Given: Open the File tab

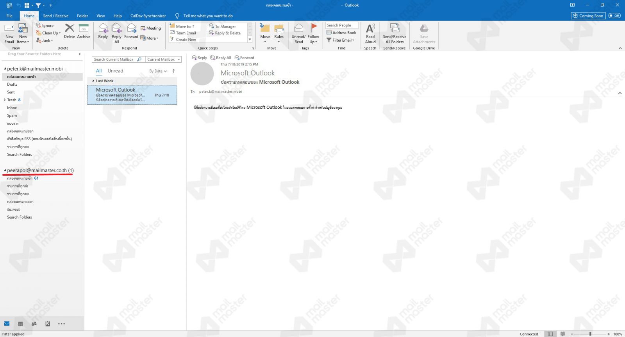Looking at the screenshot, I should point(9,16).
